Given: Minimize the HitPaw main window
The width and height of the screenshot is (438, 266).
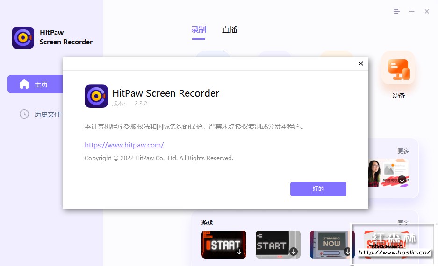Looking at the screenshot, I should [412, 11].
